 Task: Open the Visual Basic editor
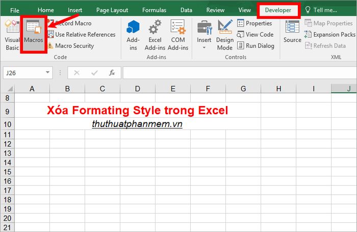coord(12,35)
